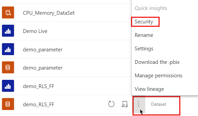Screen dimensions: 198x116
Task: Open the demo_RLS_FF report name link
Action: [38, 86]
